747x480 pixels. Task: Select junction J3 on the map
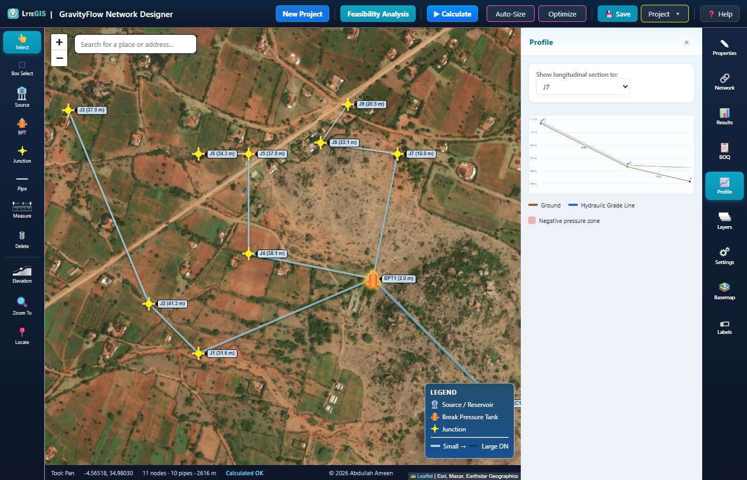coord(68,110)
